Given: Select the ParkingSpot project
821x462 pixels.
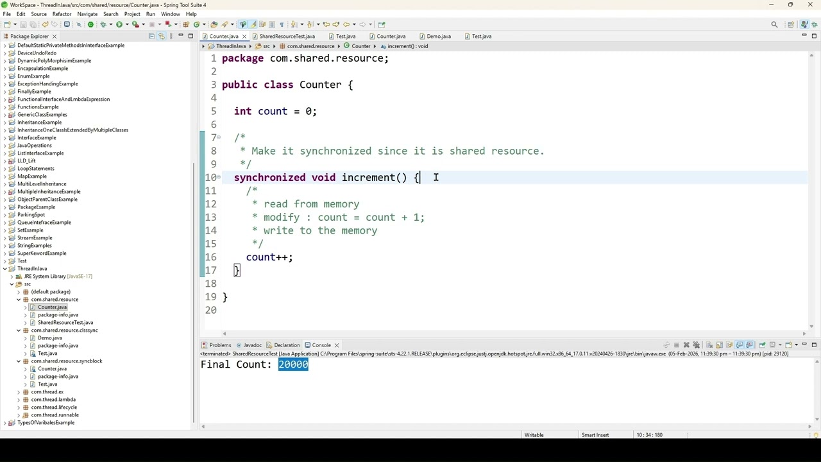Looking at the screenshot, I should click(31, 215).
